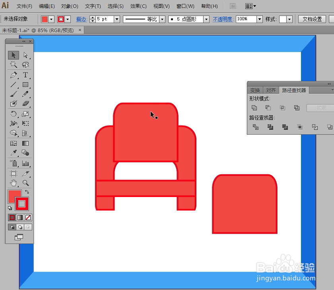Open the fill color dropdown in control bar

pyautogui.click(x=51, y=19)
